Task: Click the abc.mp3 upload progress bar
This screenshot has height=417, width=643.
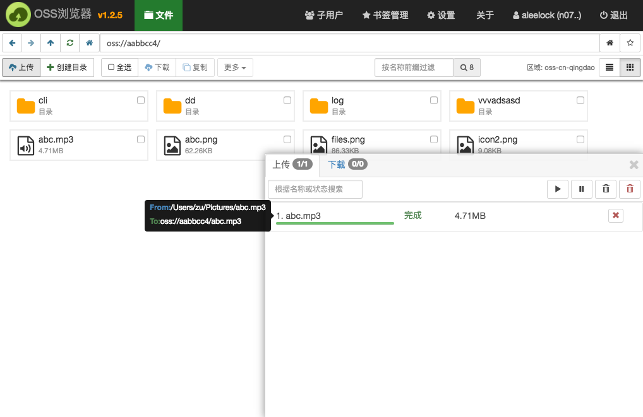Action: tap(335, 224)
